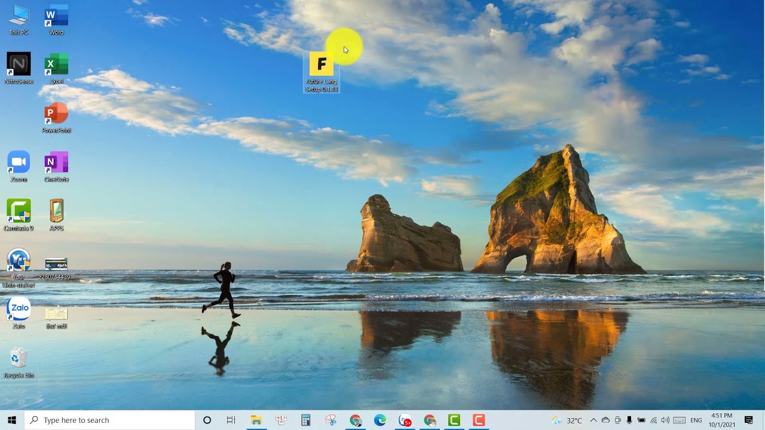765x430 pixels.
Task: Switch the ENG input language
Action: 696,420
